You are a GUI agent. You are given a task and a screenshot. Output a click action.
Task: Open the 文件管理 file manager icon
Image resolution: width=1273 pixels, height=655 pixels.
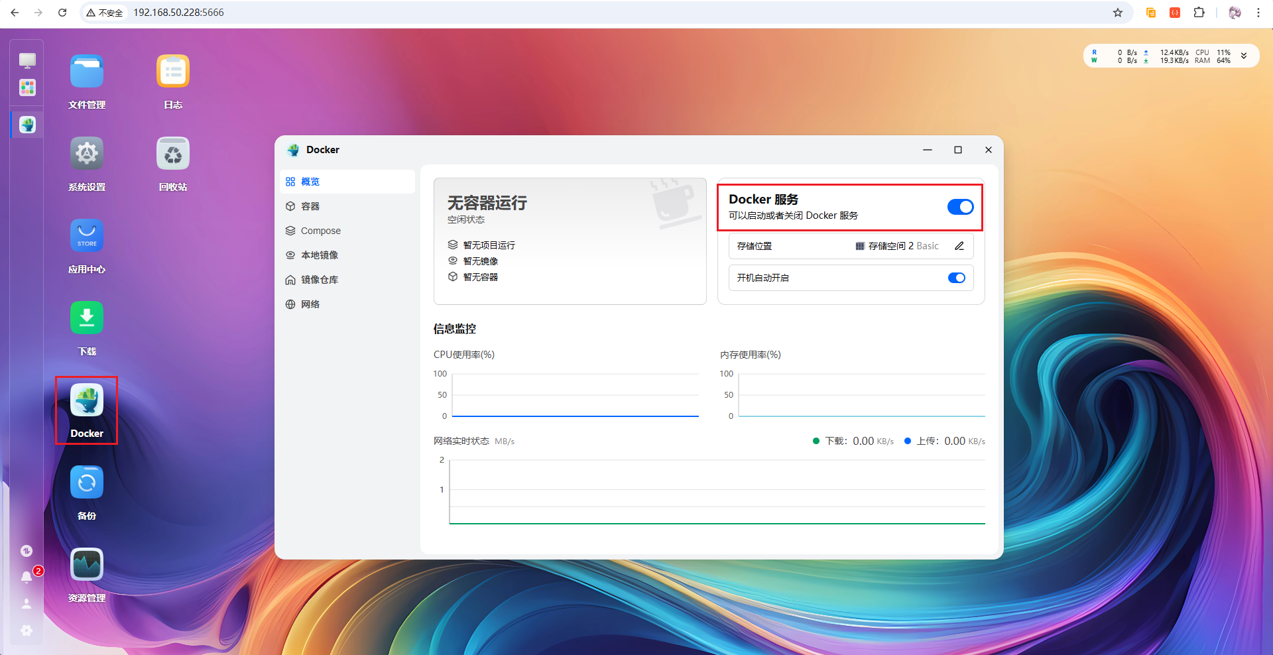(87, 72)
